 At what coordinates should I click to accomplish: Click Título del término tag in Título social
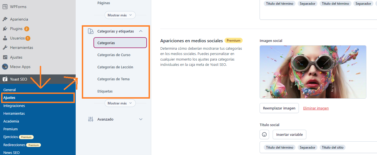point(279,147)
